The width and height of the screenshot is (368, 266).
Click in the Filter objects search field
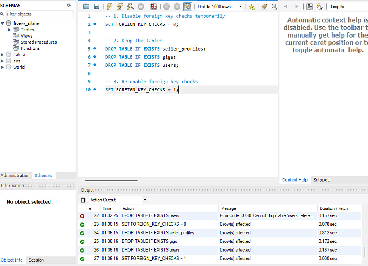point(39,14)
